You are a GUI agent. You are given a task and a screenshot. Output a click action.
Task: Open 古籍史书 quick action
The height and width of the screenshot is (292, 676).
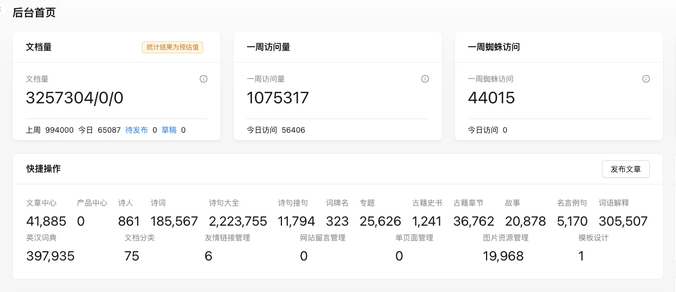click(427, 213)
